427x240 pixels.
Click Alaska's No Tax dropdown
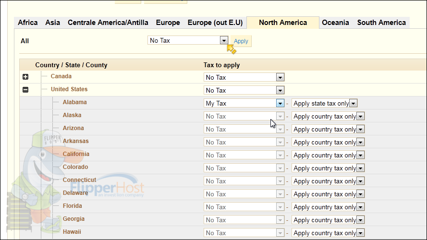(x=244, y=116)
